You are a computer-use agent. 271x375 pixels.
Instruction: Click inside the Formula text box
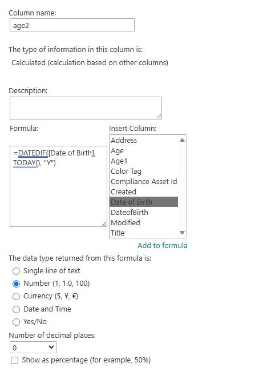(59, 186)
